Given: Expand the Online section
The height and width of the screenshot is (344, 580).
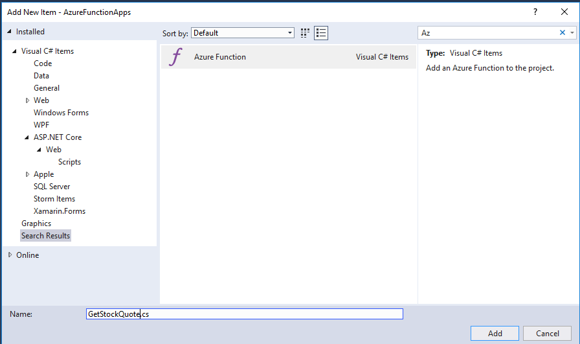Looking at the screenshot, I should point(10,255).
